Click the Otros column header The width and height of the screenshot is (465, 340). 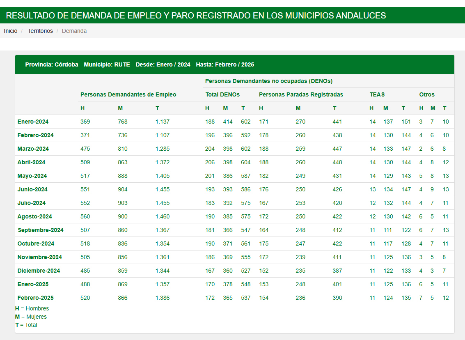(x=426, y=94)
